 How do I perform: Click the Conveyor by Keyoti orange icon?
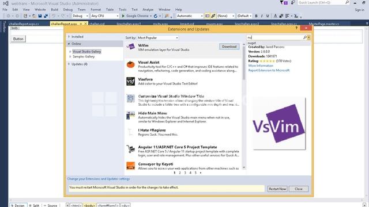(x=131, y=166)
